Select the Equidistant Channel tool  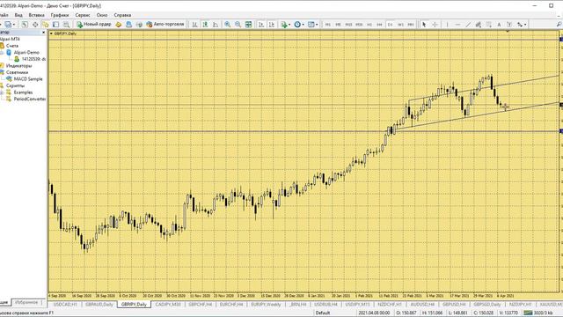[x=479, y=25]
